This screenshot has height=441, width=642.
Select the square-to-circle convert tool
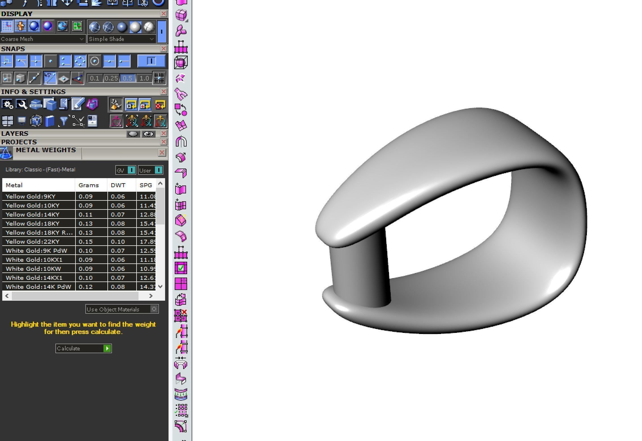tap(181, 110)
